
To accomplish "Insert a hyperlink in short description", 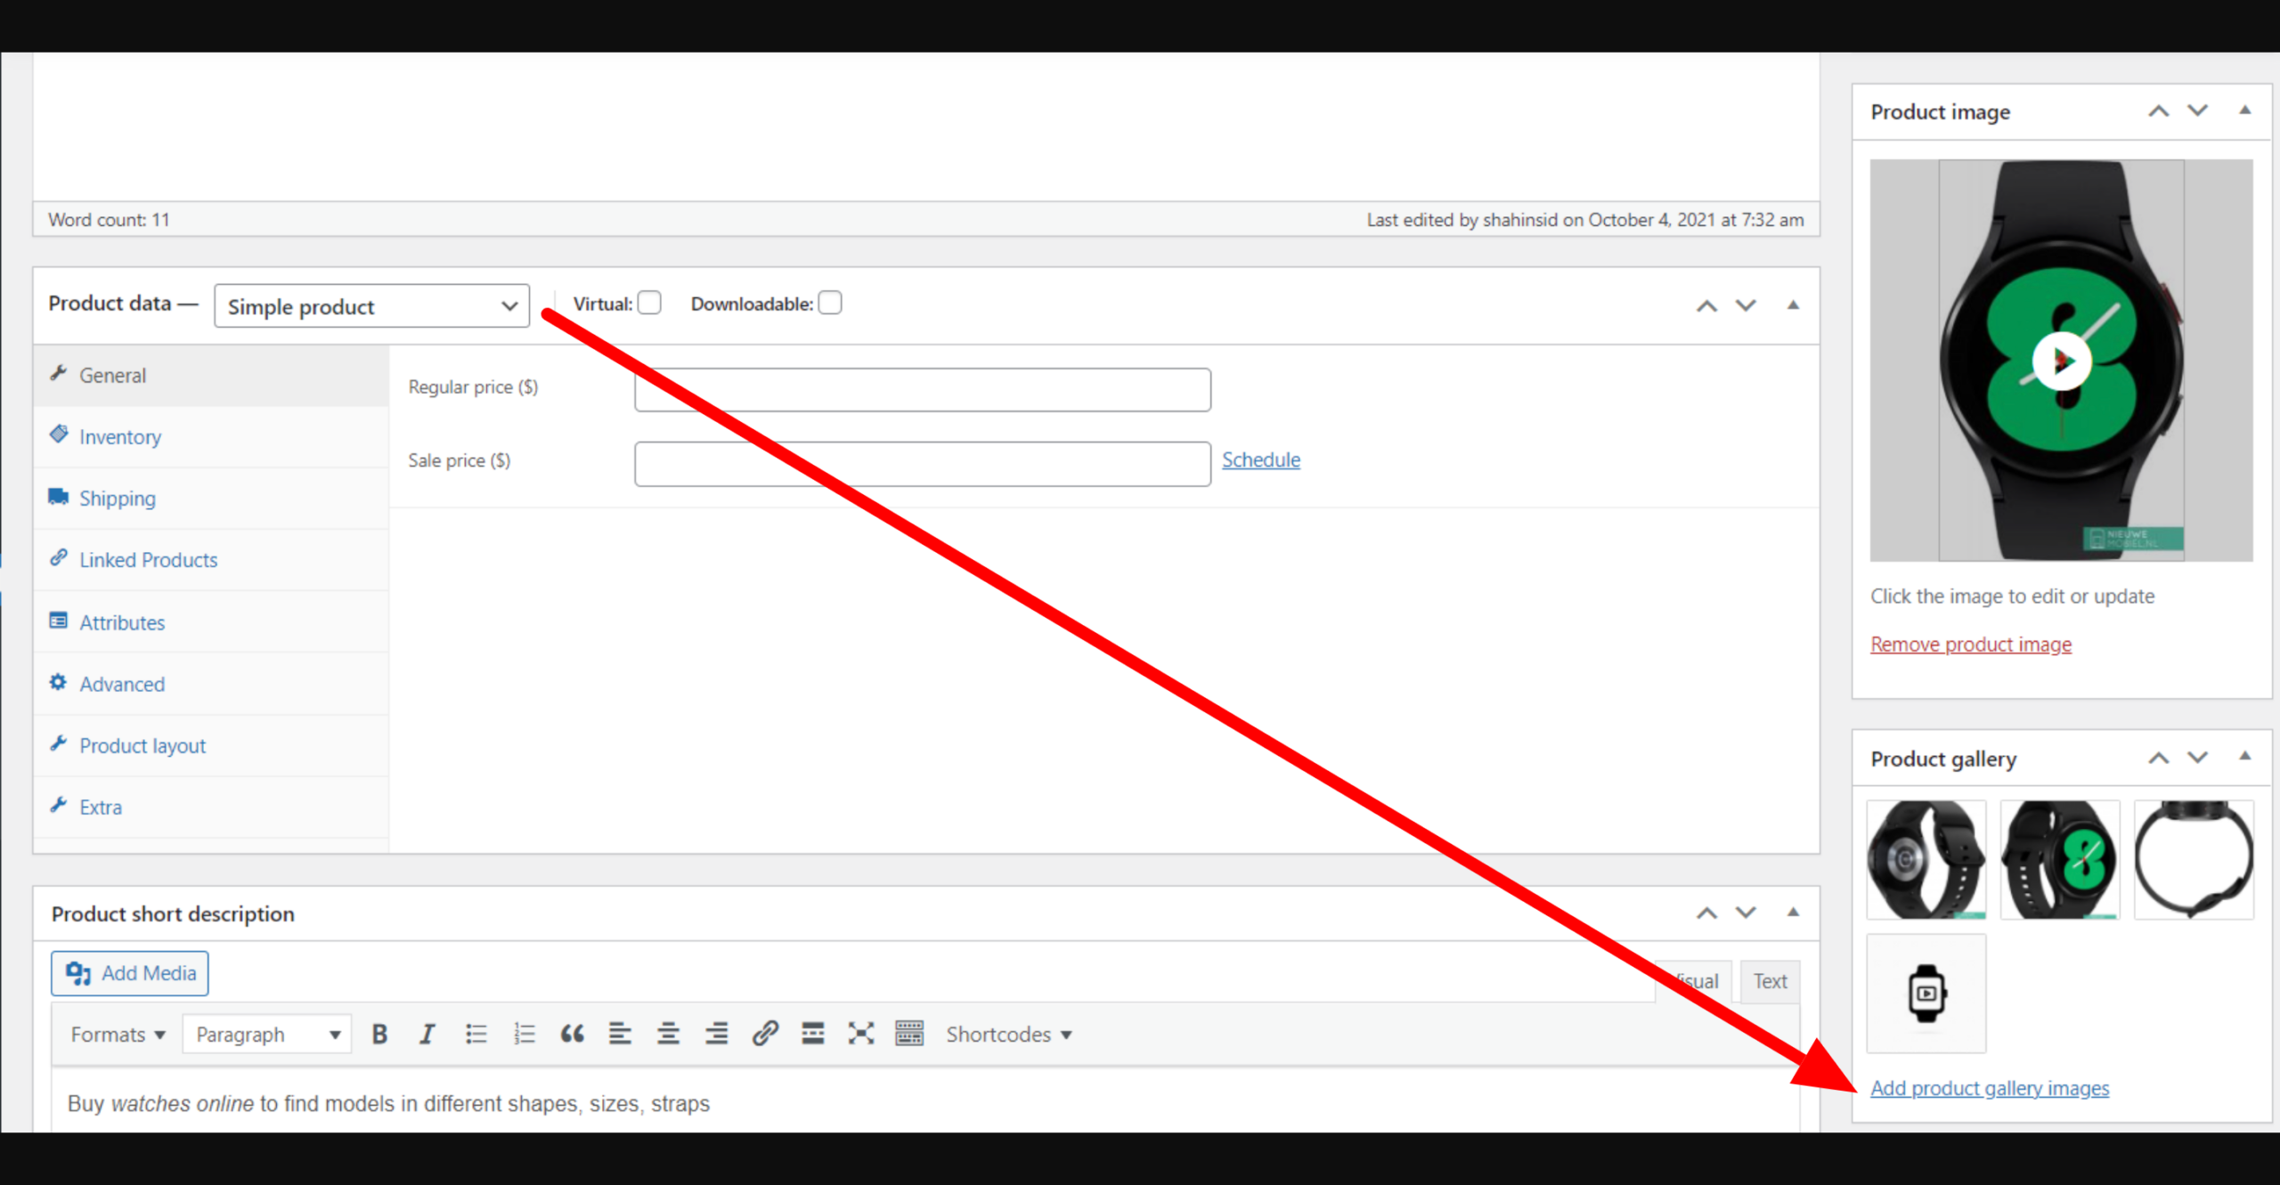I will pyautogui.click(x=764, y=1034).
